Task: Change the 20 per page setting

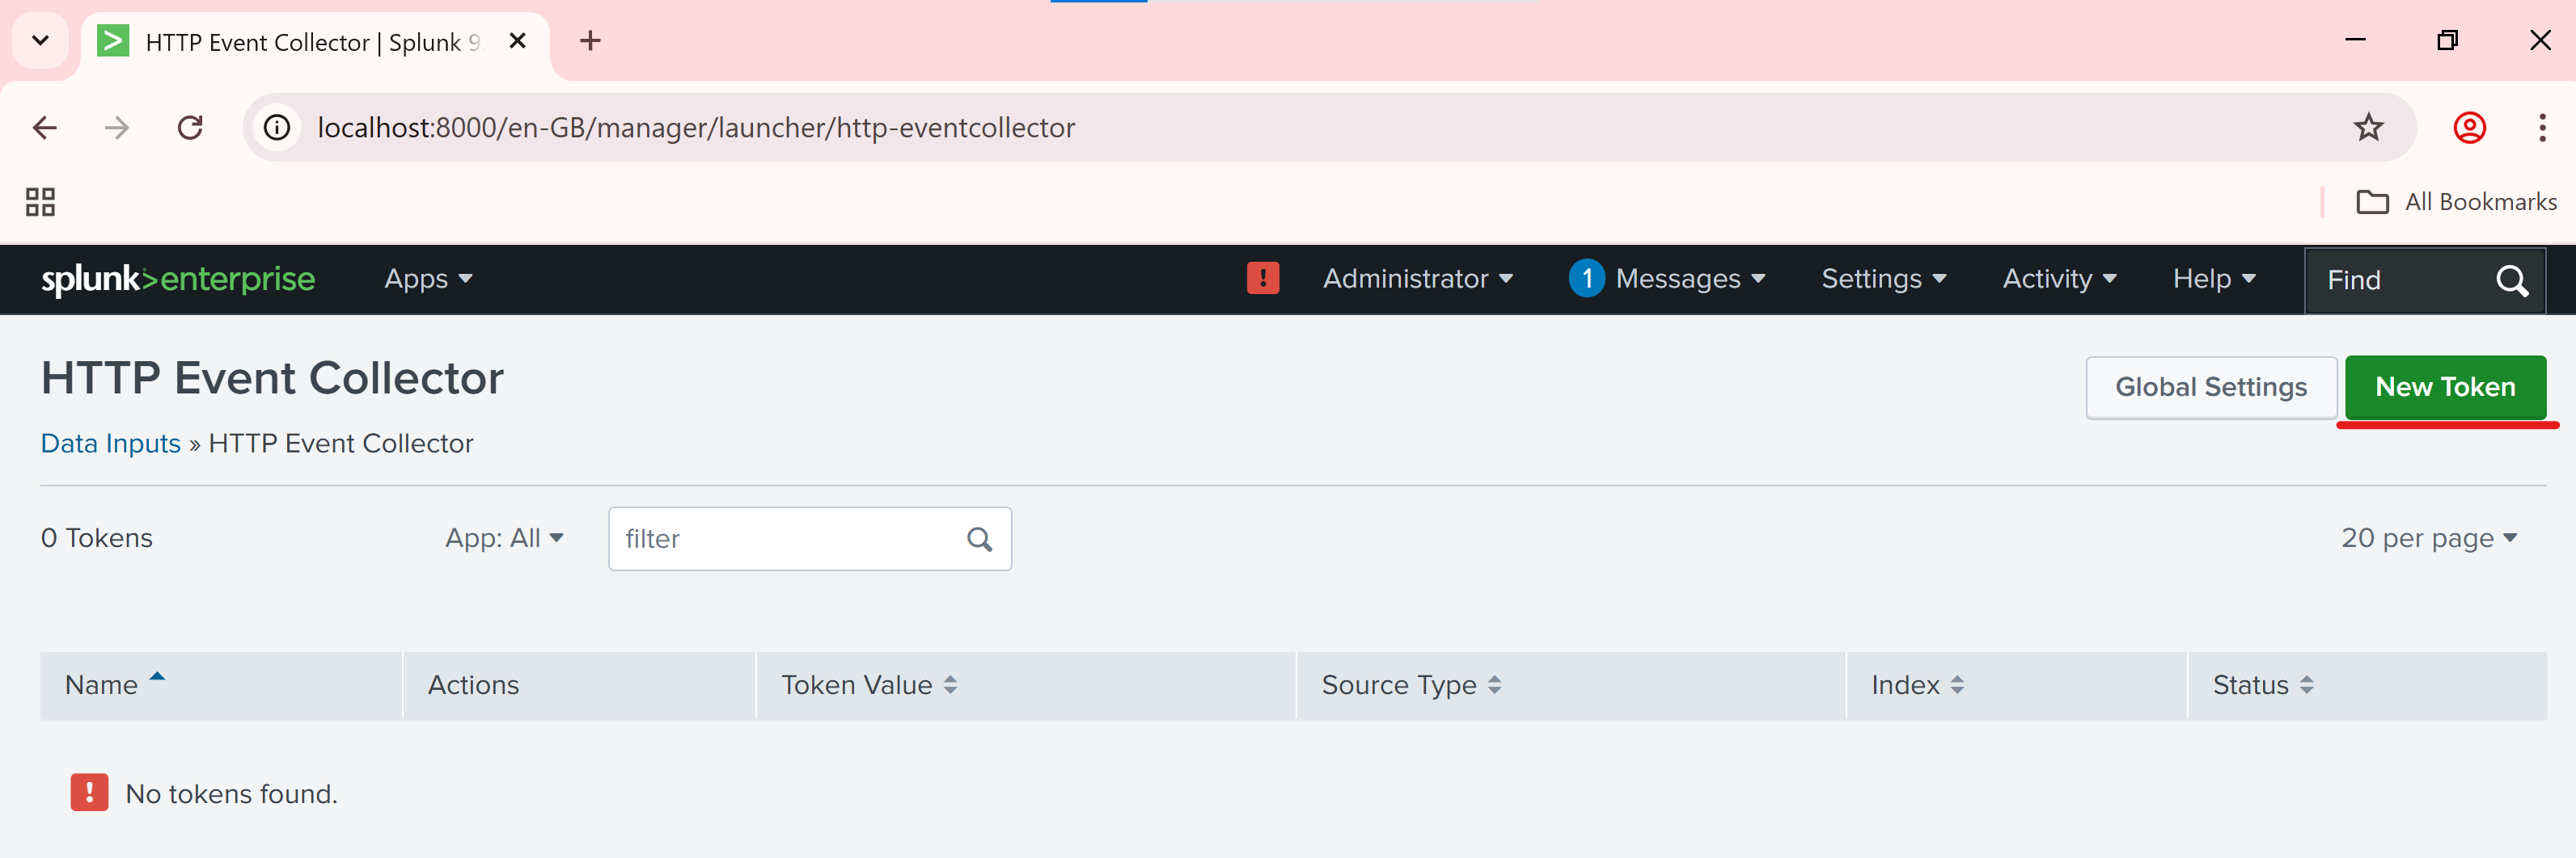Action: [2427, 538]
